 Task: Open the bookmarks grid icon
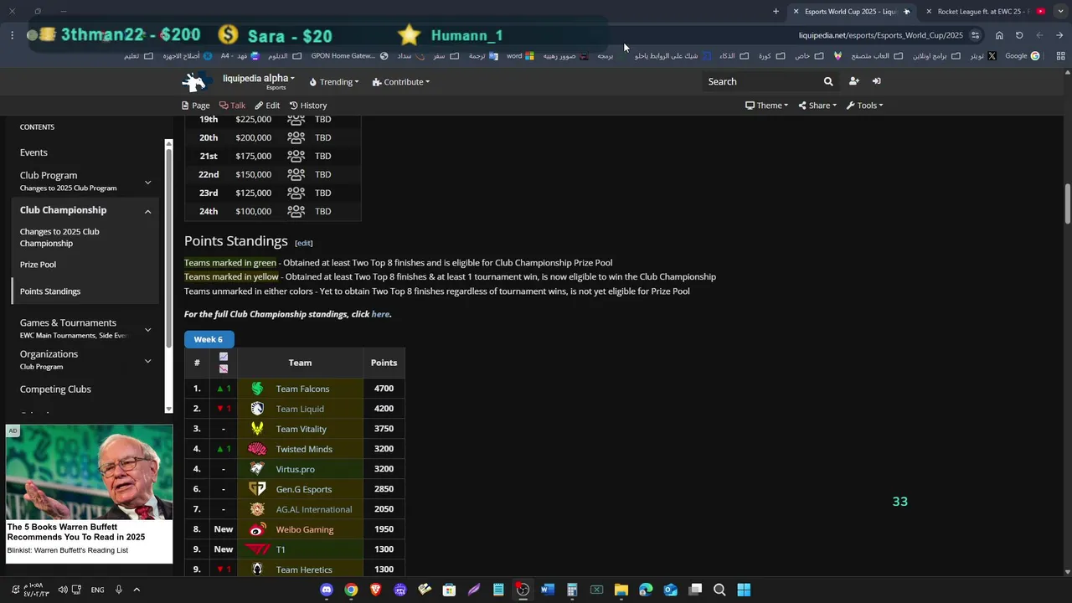click(1060, 56)
